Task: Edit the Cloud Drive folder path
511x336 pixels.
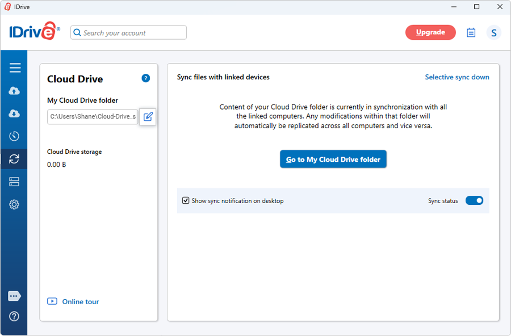Action: coord(147,117)
